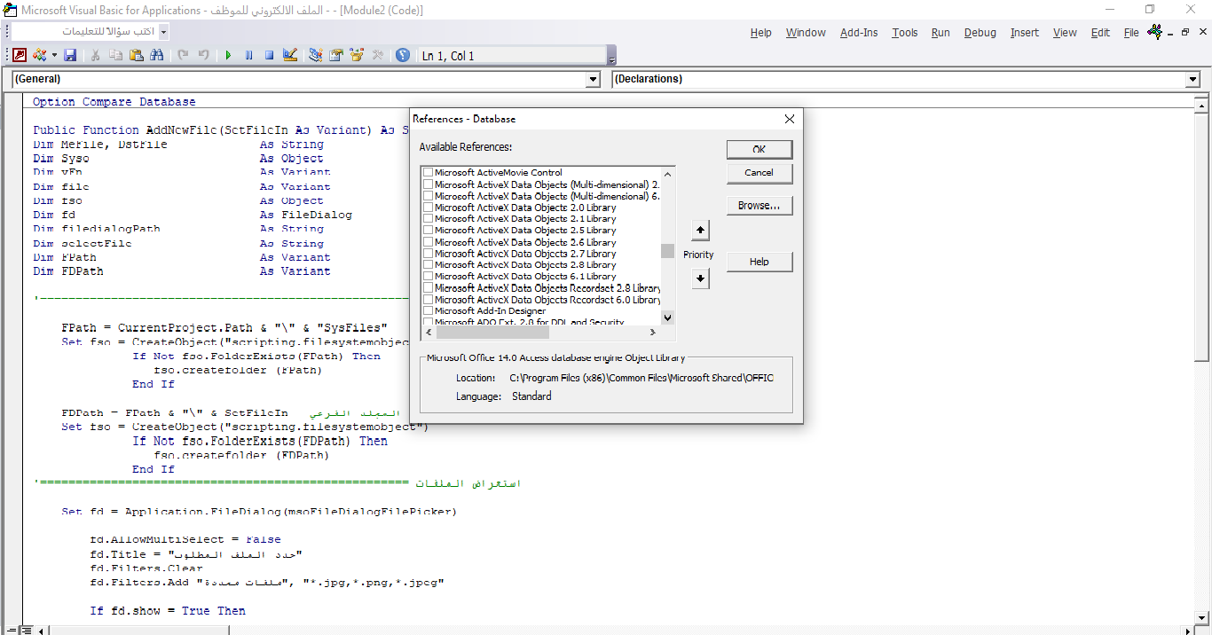Open the (General) object dropdown
This screenshot has height=635, width=1212.
[x=593, y=79]
